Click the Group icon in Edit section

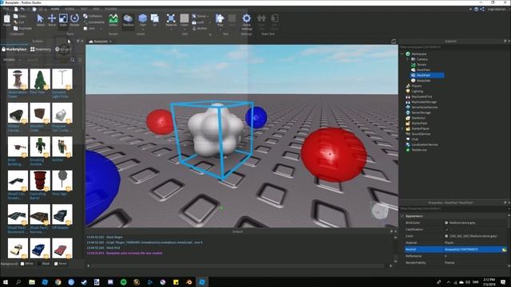coord(194,16)
